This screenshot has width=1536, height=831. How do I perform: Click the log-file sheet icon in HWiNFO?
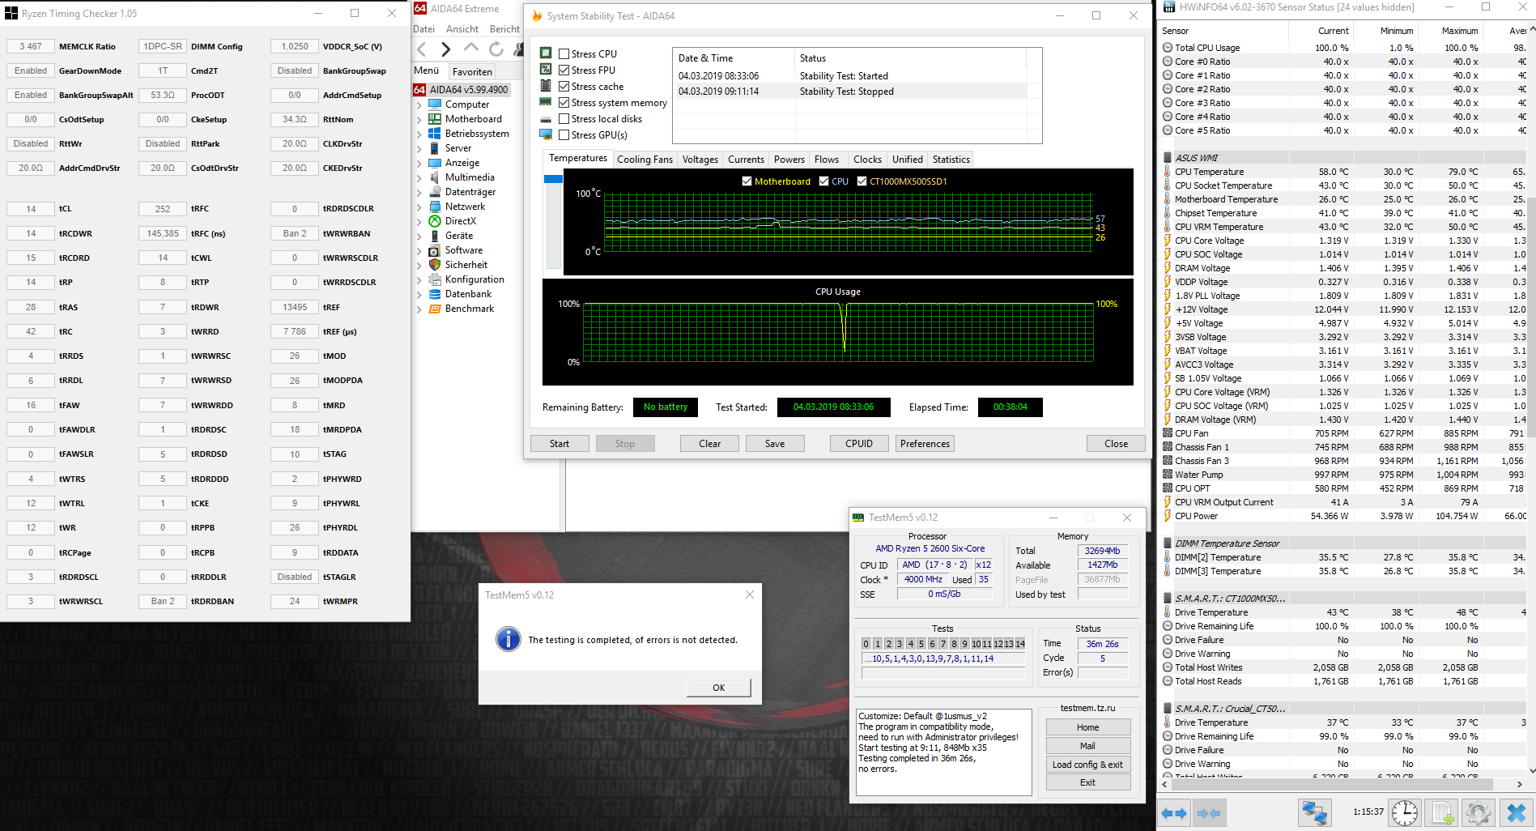point(1442,812)
